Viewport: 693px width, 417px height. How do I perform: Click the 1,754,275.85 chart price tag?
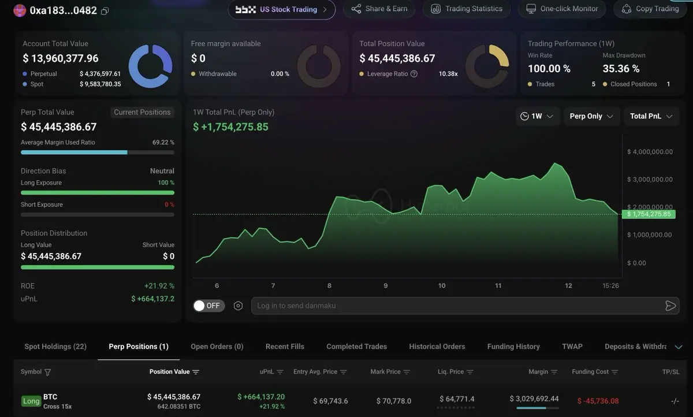coord(648,214)
